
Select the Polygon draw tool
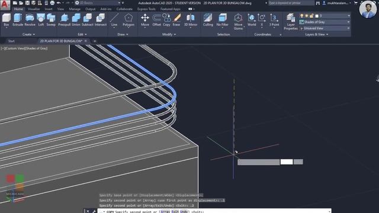point(129,20)
